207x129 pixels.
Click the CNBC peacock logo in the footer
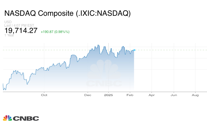click(x=7, y=118)
